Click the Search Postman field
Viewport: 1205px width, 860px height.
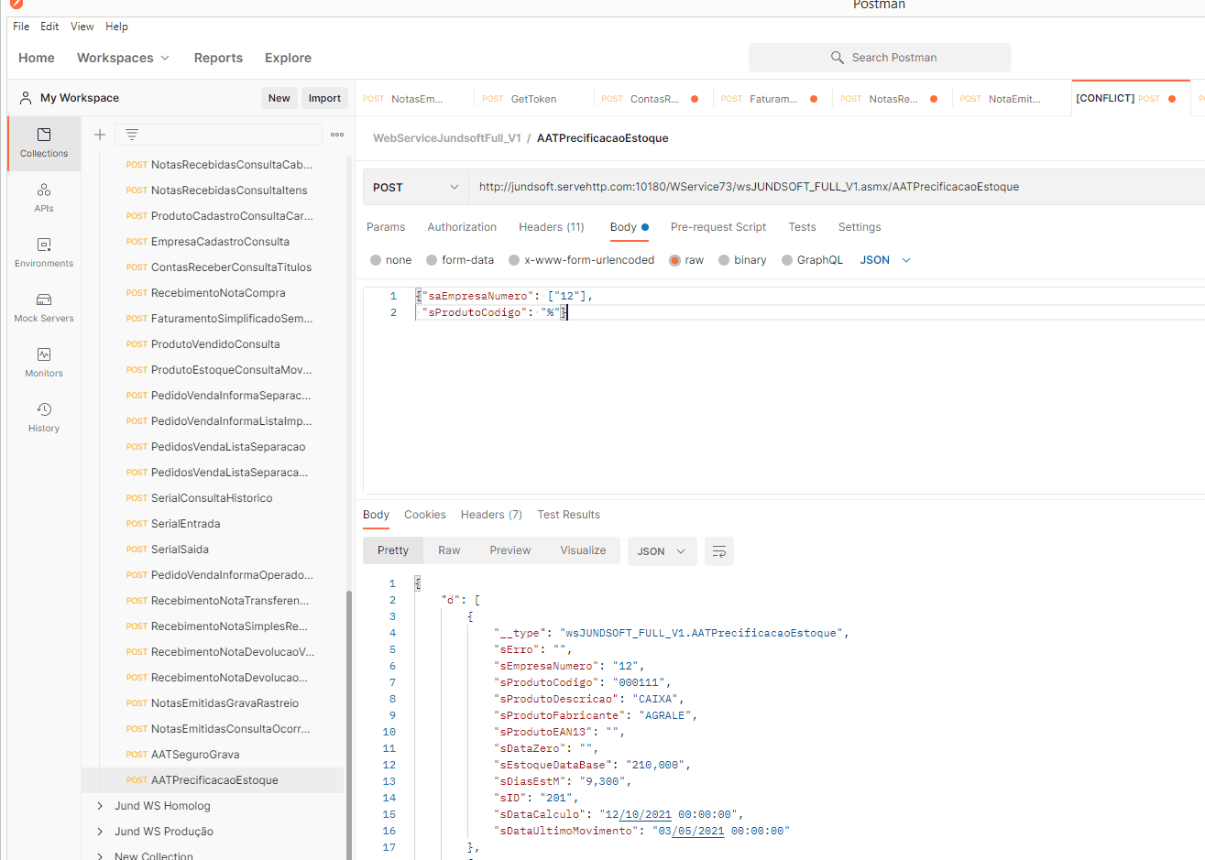880,58
